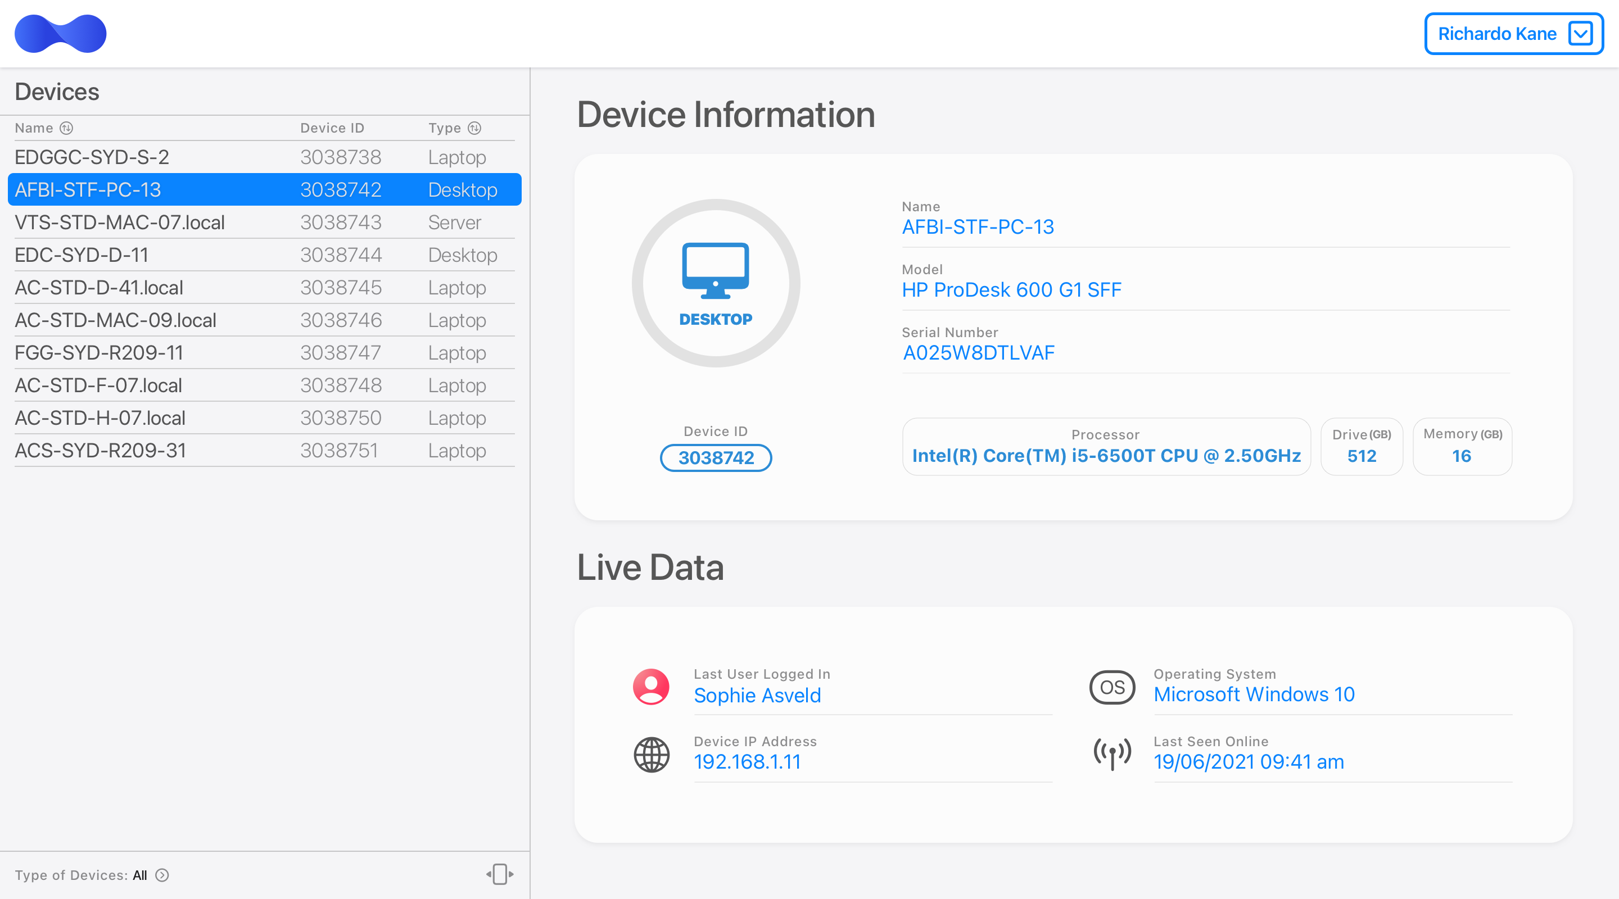Click the Desktop monitor icon
Viewport: 1619px width, 899px height.
tap(715, 271)
